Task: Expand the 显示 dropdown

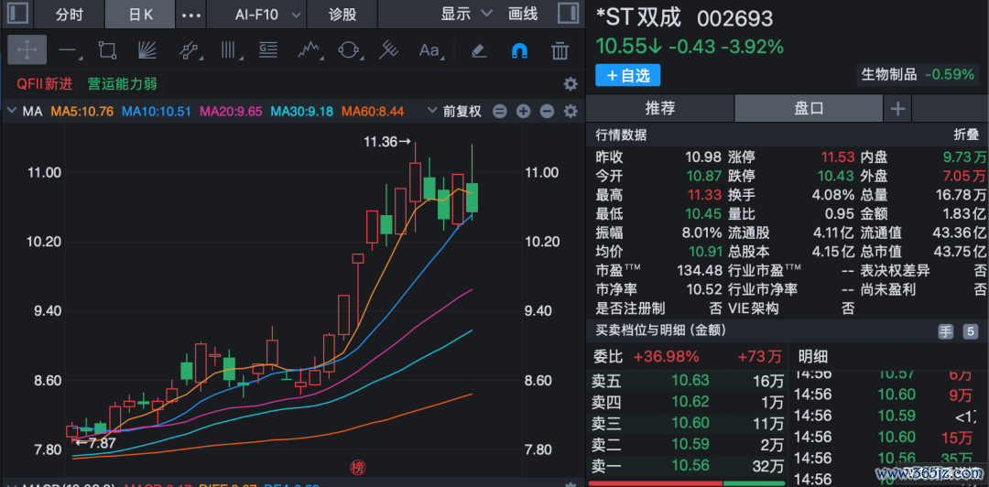Action: coord(466,14)
